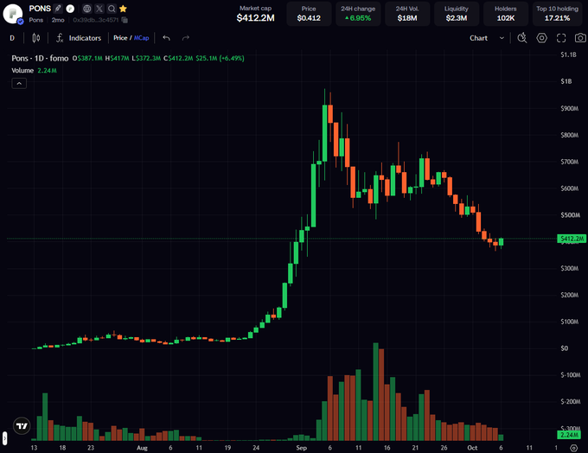Click the Top 10 holding 17.21% card
The image size is (588, 453).
click(557, 14)
